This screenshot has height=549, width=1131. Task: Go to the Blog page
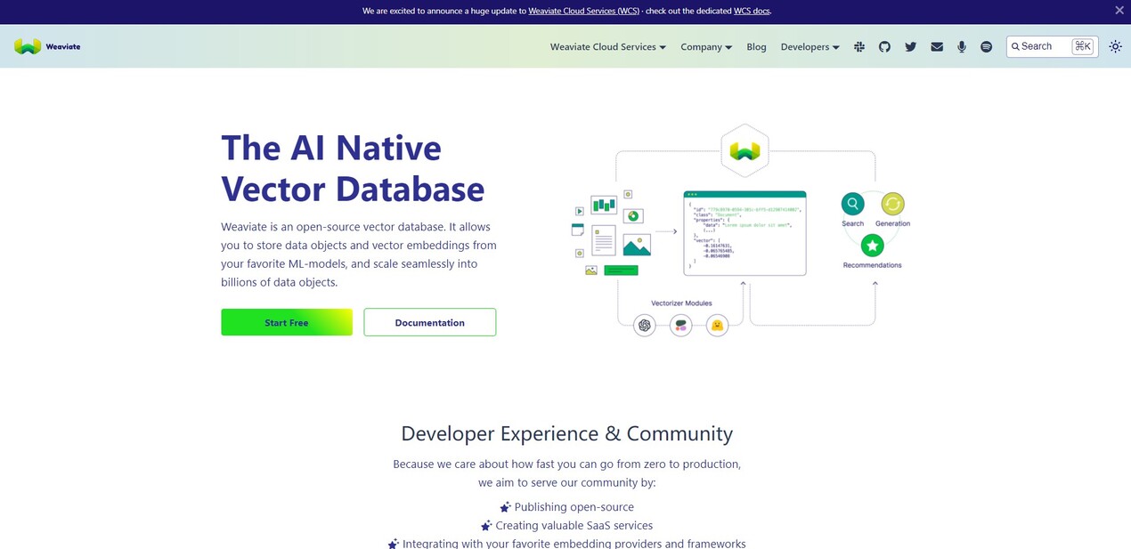756,47
